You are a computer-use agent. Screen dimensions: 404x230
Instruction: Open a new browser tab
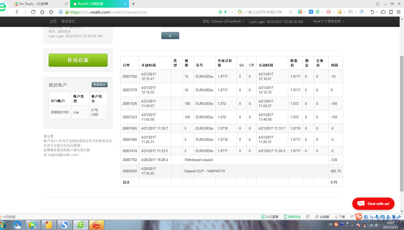pos(133,4)
